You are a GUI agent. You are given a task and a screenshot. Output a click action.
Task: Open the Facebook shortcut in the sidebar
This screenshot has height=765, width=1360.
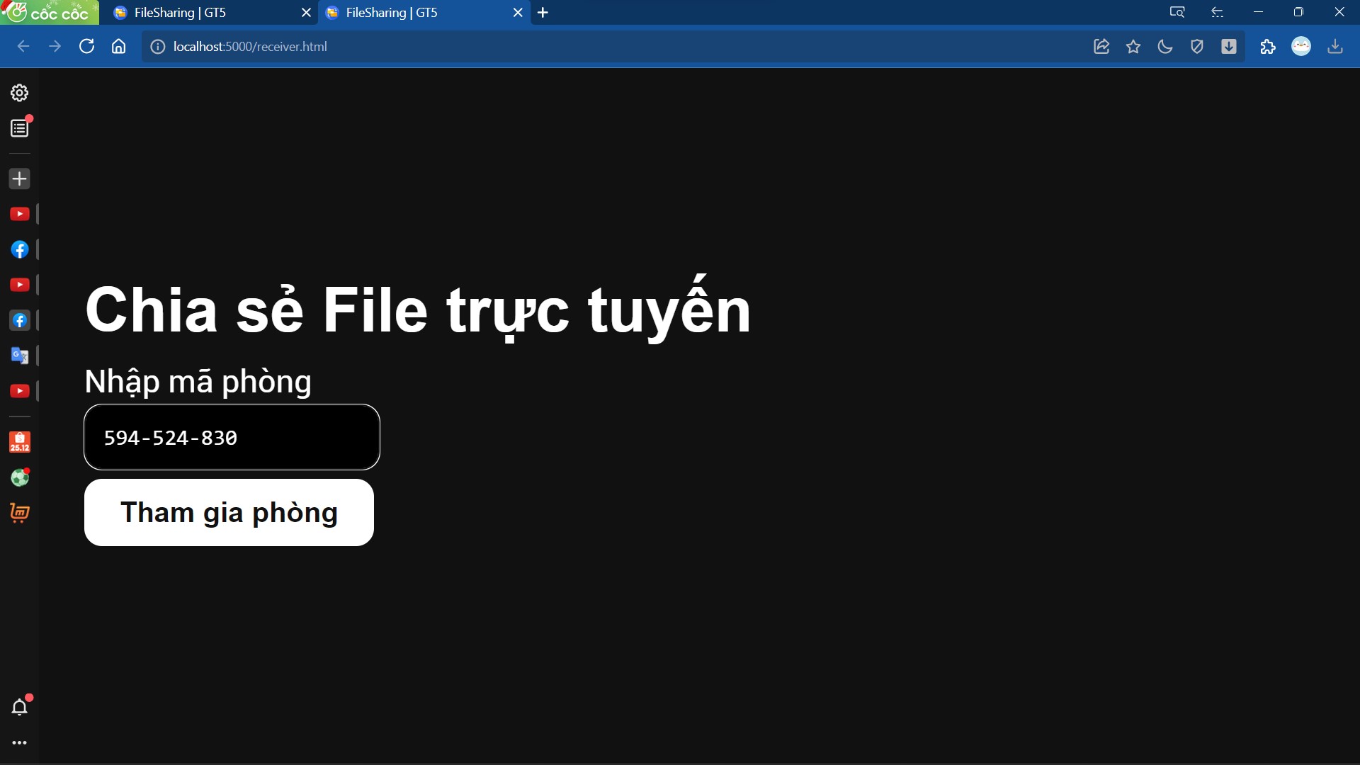pos(19,249)
